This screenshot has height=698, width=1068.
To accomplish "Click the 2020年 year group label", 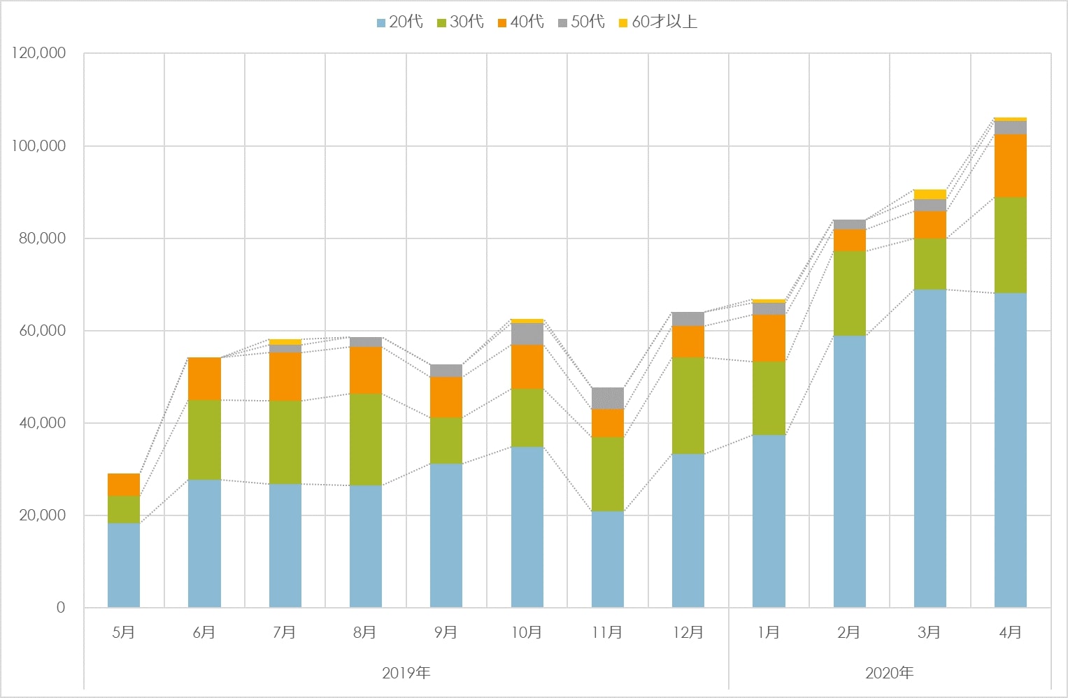I will coord(890,673).
